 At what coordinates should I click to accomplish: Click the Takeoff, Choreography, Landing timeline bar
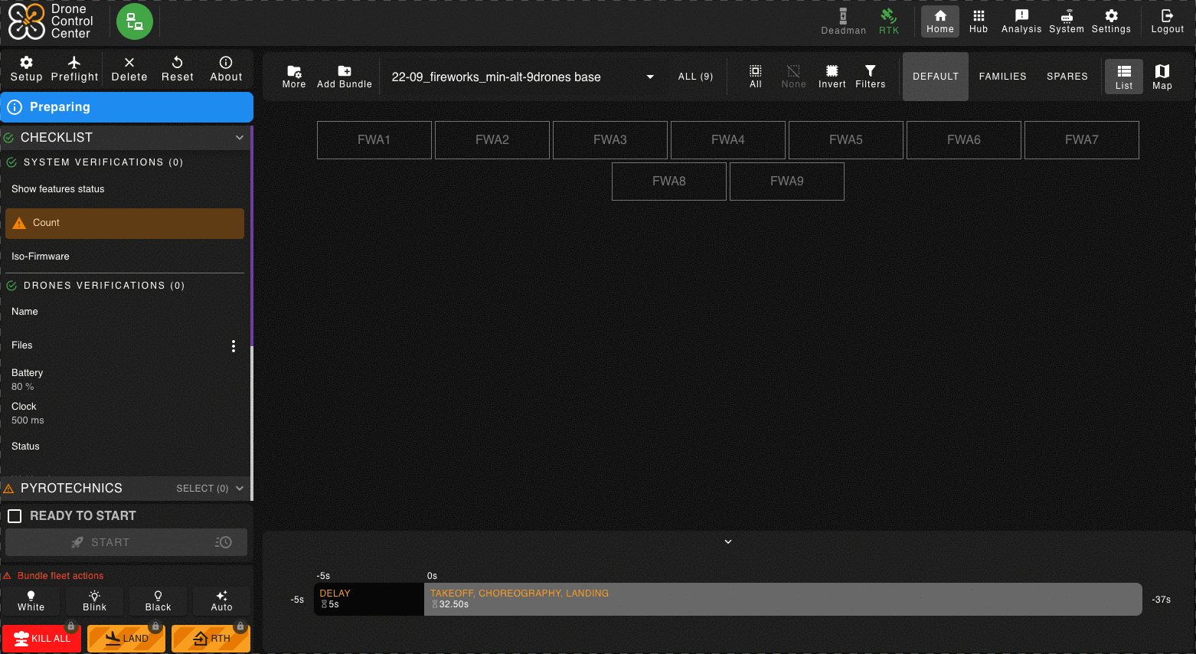pos(783,599)
